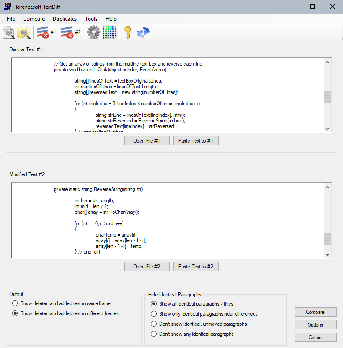
Task: Select Show only identical paragraphs near differences
Action: click(x=204, y=314)
